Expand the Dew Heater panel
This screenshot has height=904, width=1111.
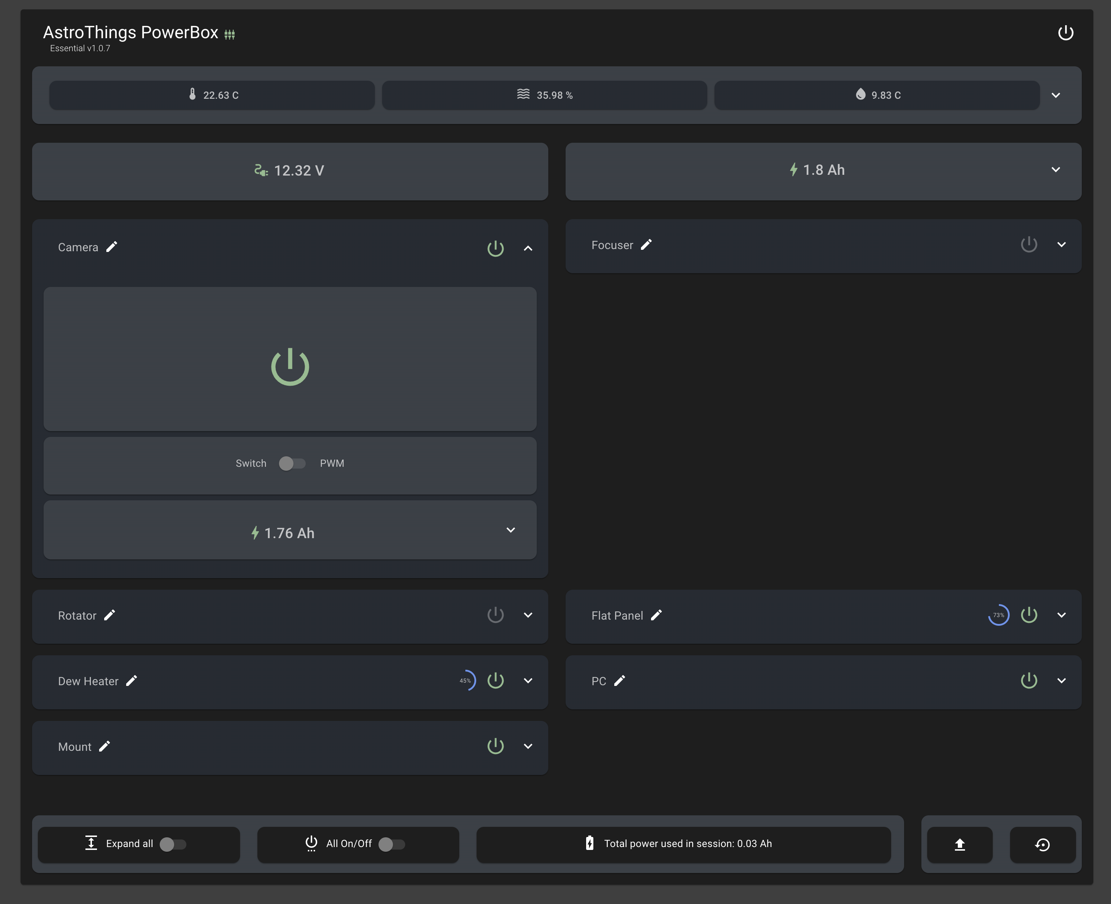pos(528,681)
